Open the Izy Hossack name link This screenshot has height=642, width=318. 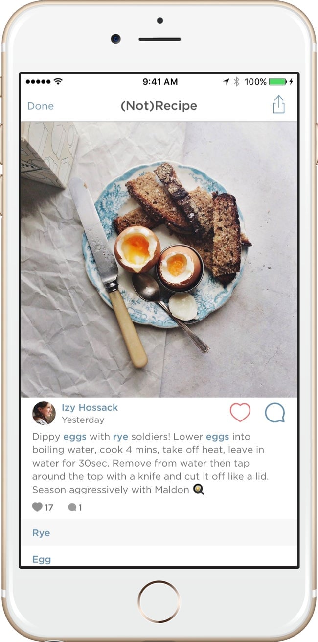click(90, 407)
